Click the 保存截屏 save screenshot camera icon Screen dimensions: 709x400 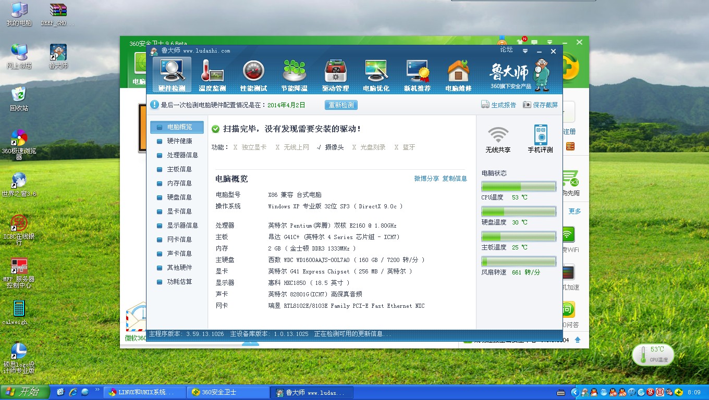click(527, 105)
